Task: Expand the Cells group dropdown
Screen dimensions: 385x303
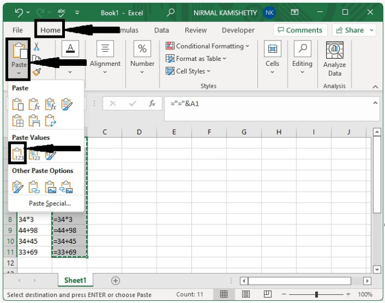Action: point(272,72)
